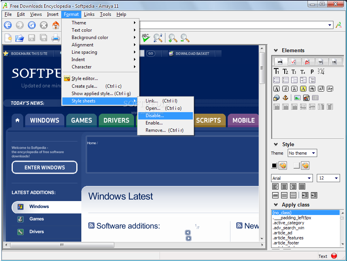
Task: Zoom in with the plus magnifier
Action: point(173,38)
